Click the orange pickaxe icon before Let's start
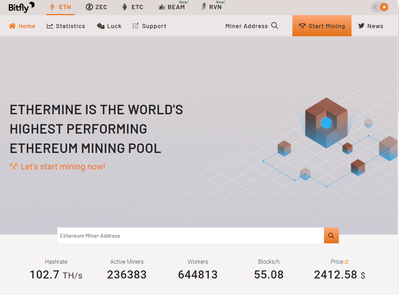399x295 pixels. [14, 166]
